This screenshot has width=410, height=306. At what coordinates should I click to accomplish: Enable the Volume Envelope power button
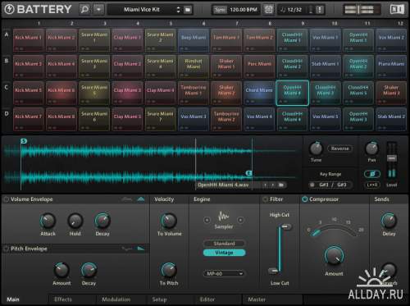(x=6, y=199)
